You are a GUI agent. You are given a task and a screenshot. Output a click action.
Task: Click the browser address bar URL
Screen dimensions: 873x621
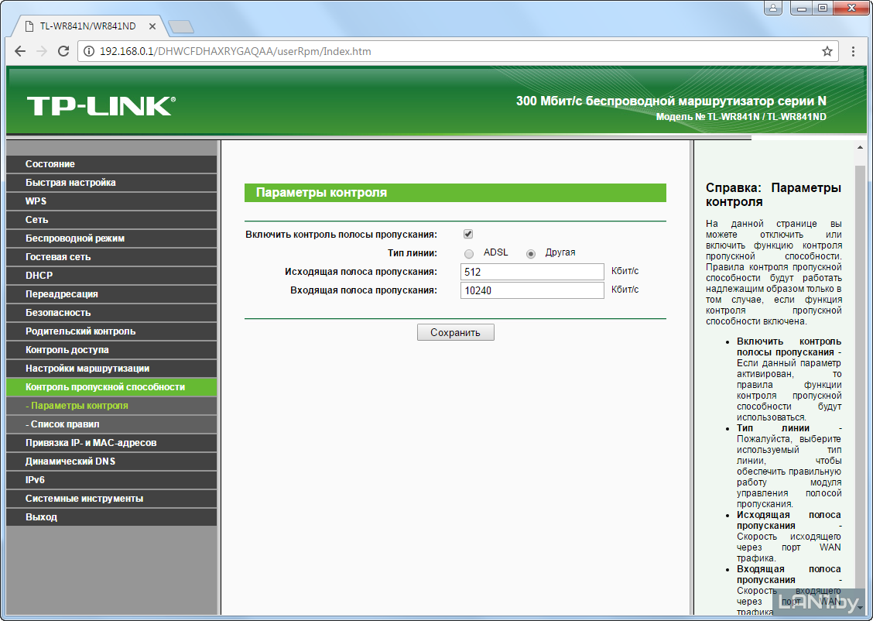pos(235,51)
